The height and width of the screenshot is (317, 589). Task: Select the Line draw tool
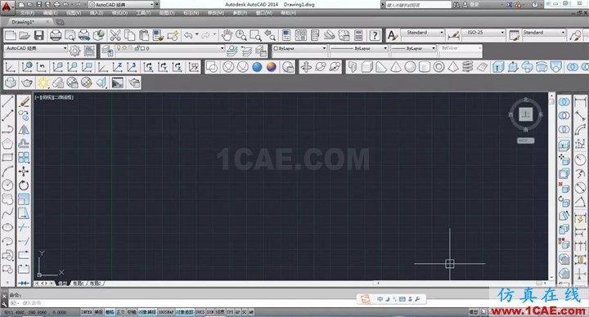7,101
